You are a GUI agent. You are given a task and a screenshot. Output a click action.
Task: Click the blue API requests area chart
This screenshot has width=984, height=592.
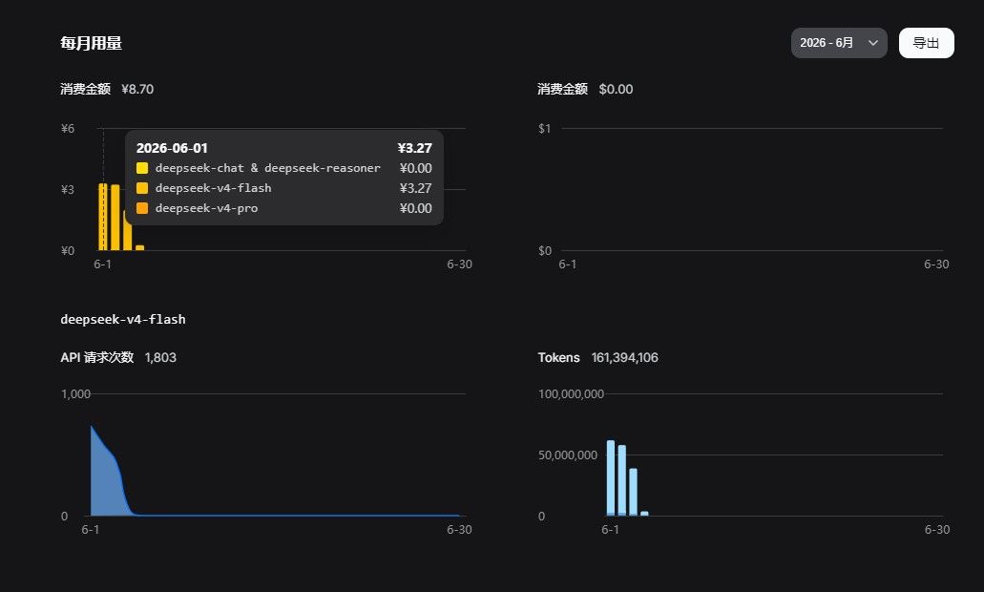point(110,480)
